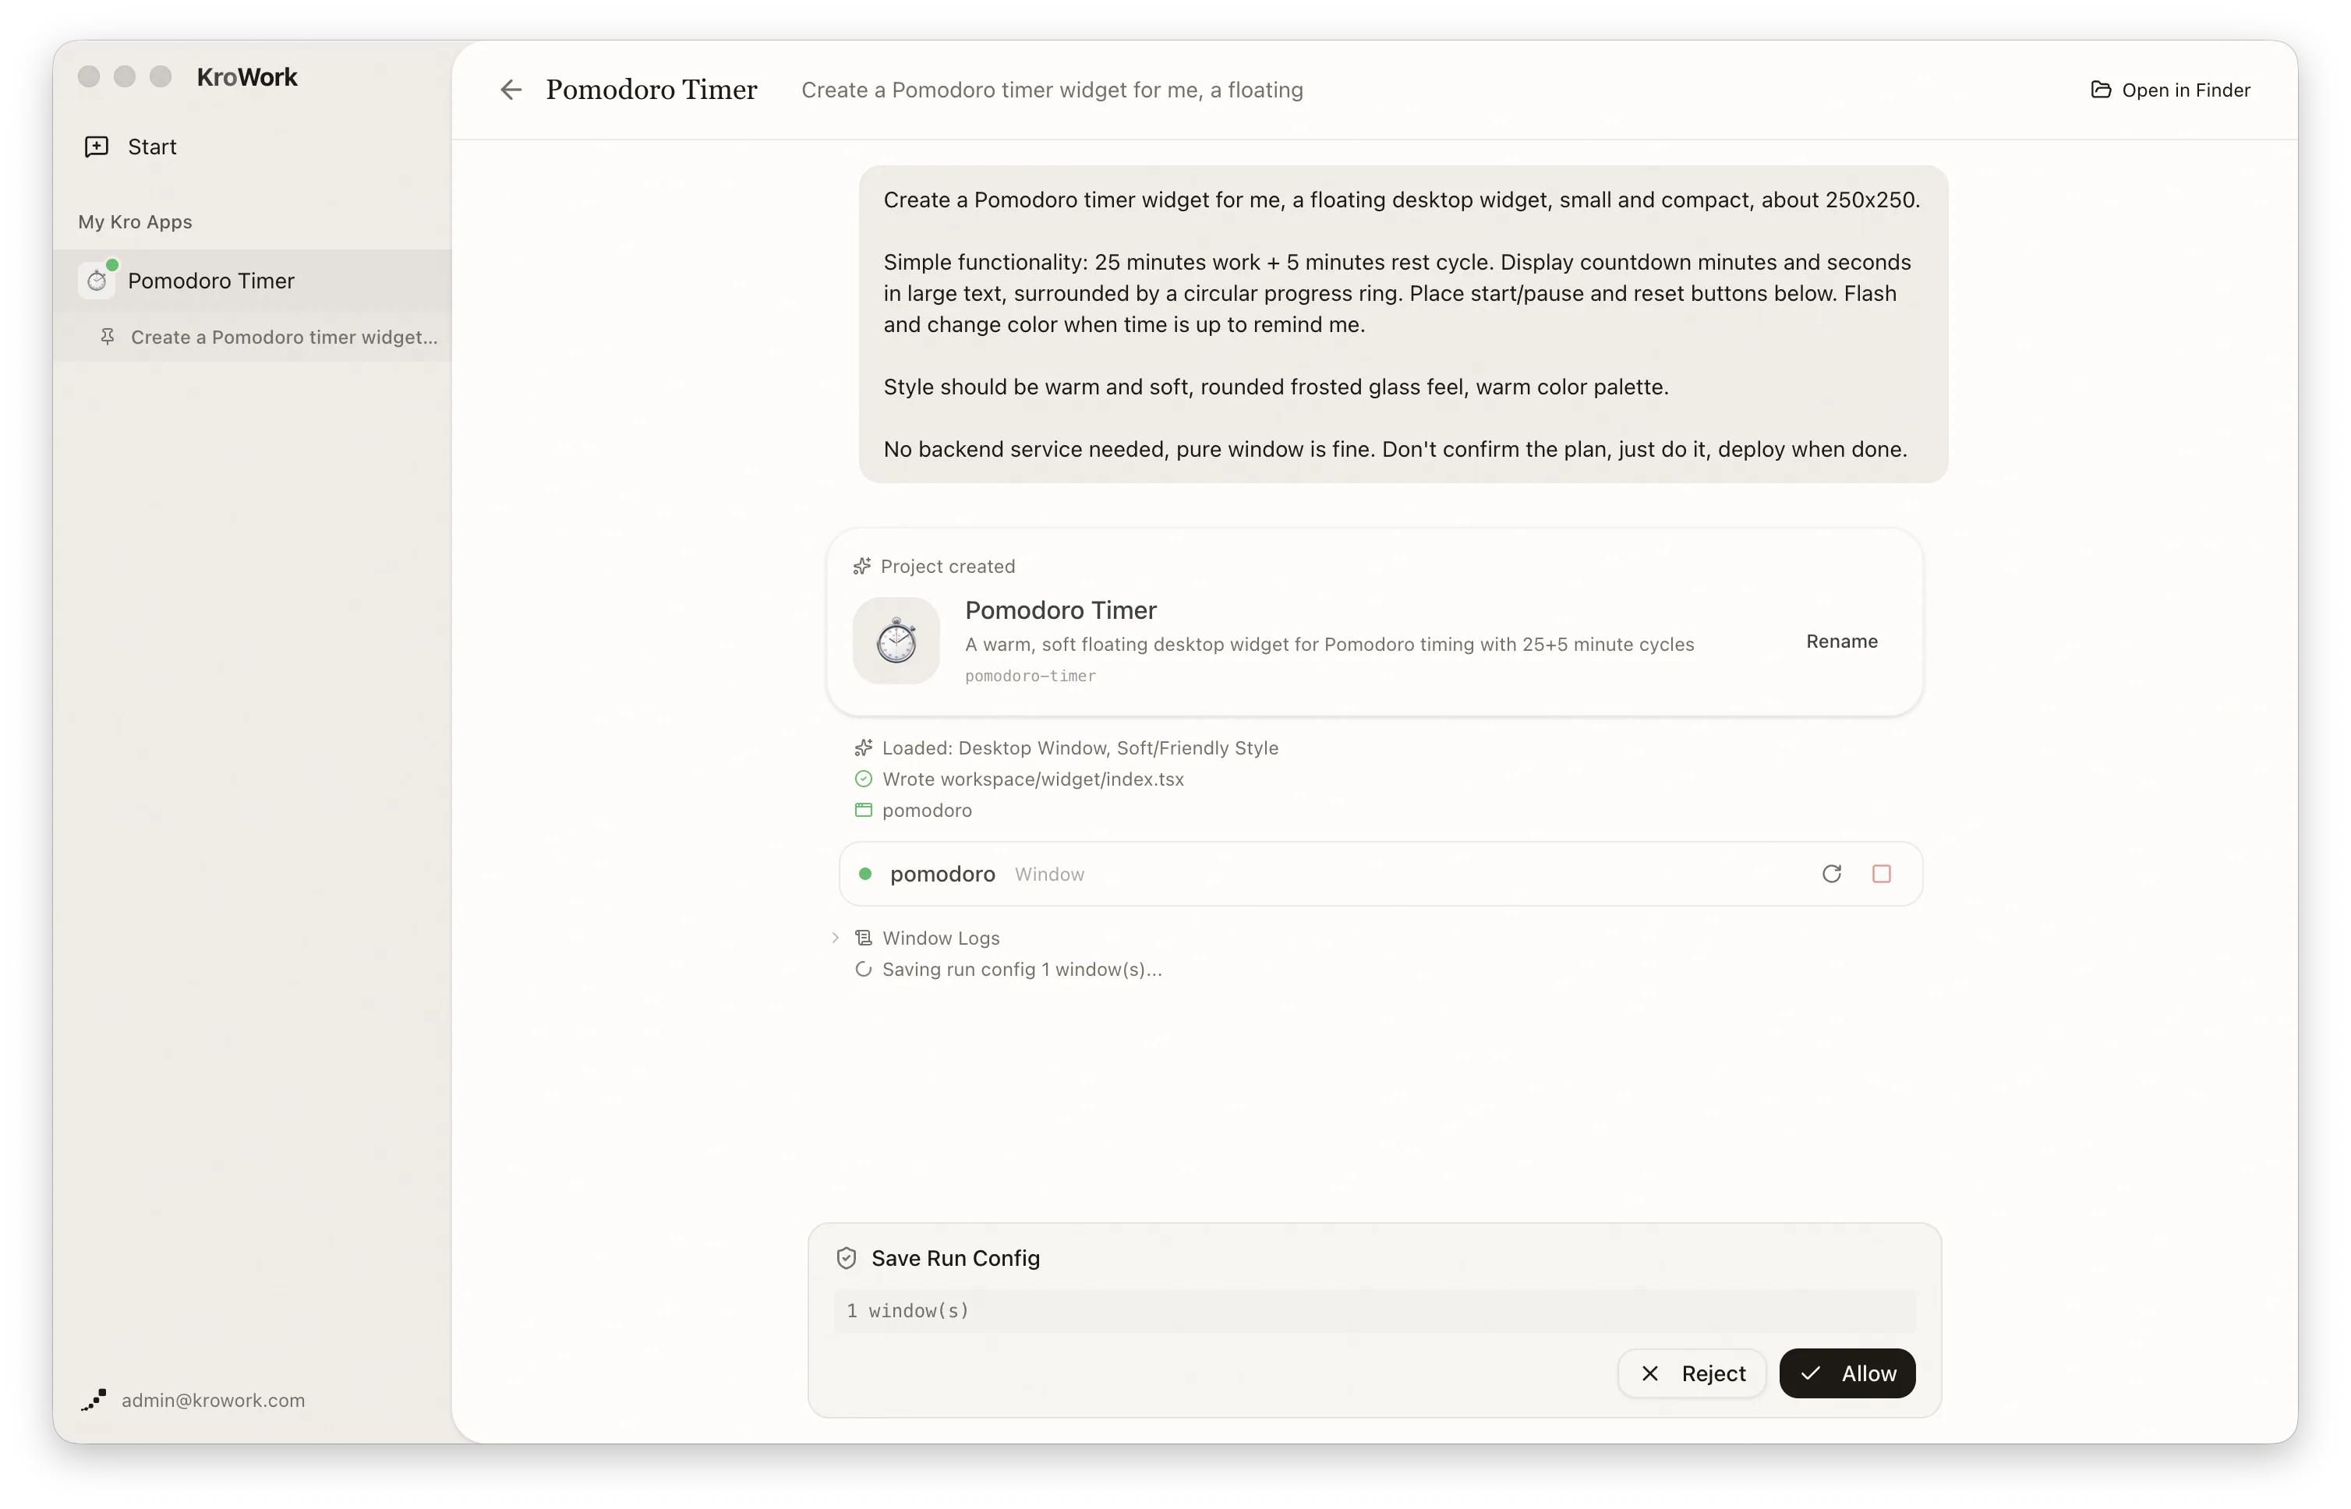Click the Pomodoro Timer app icon in sidebar
This screenshot has height=1509, width=2351.
97,281
